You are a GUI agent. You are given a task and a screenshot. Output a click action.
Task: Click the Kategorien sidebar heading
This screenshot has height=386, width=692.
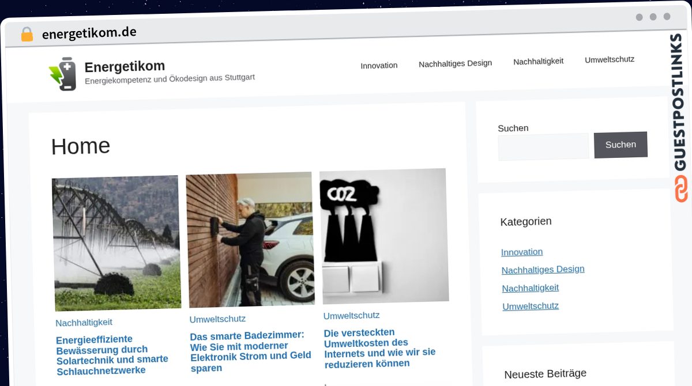[x=526, y=221]
